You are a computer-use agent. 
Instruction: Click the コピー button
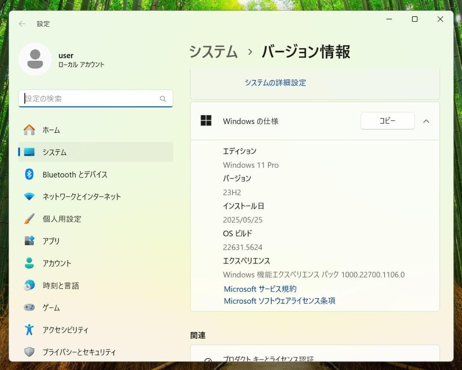388,121
